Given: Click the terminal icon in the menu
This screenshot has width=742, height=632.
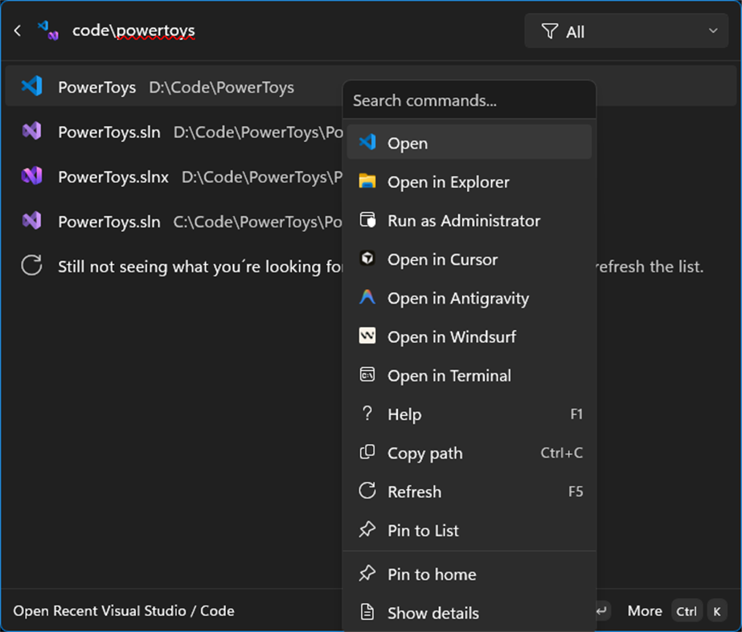Looking at the screenshot, I should coord(367,374).
